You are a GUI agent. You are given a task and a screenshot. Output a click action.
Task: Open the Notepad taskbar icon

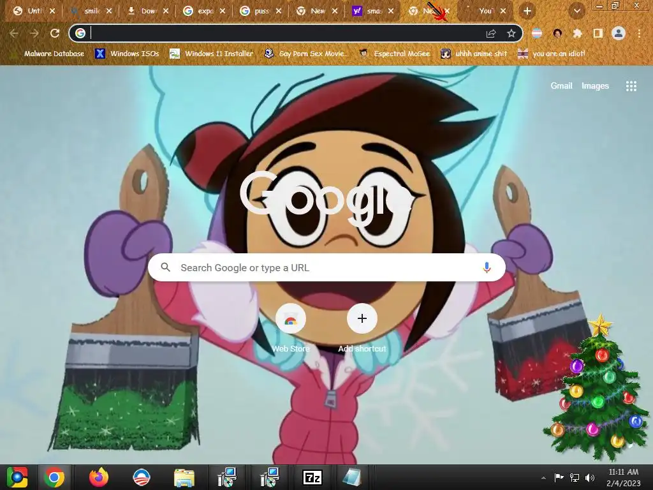[x=352, y=477]
